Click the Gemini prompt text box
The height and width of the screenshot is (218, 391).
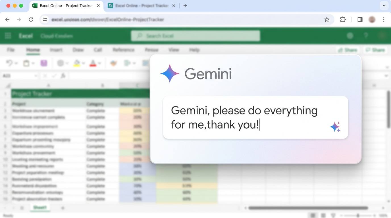click(x=255, y=118)
